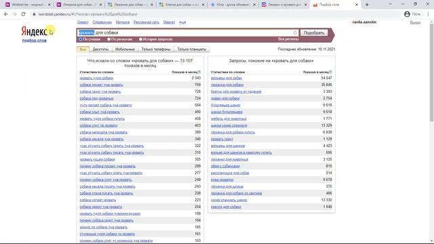Close the first Wildberries tab
Screen dimensions: 434x244
pyautogui.click(x=50, y=5)
